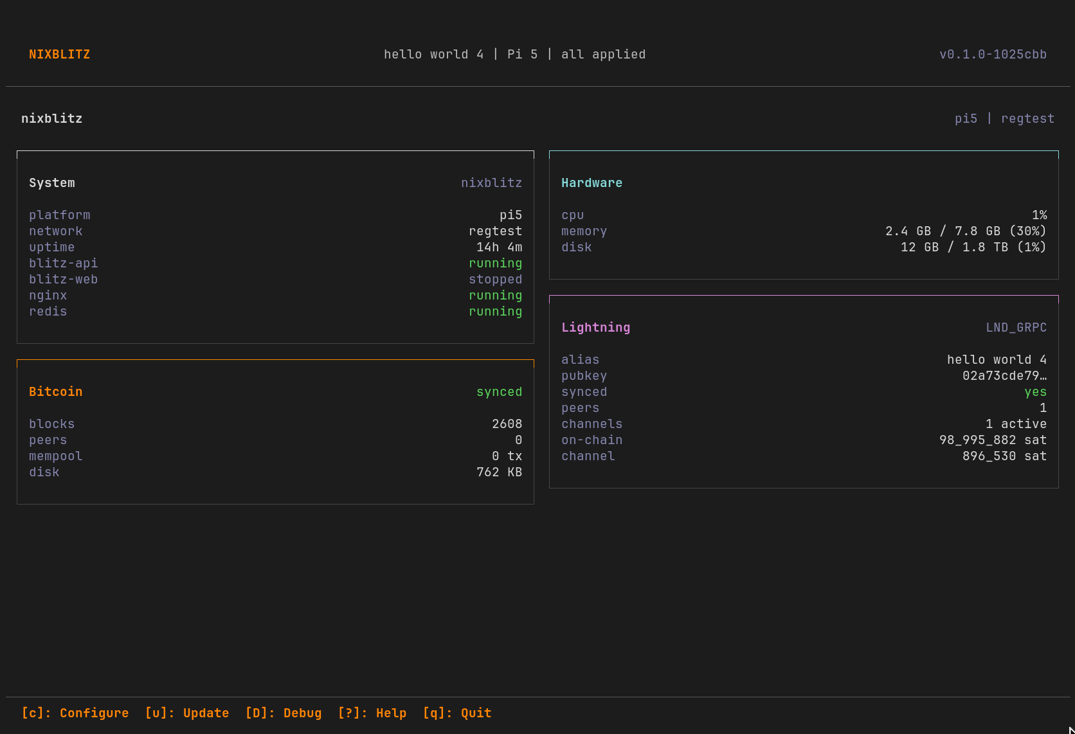
Task: Click the platform value pi5
Action: 511,215
